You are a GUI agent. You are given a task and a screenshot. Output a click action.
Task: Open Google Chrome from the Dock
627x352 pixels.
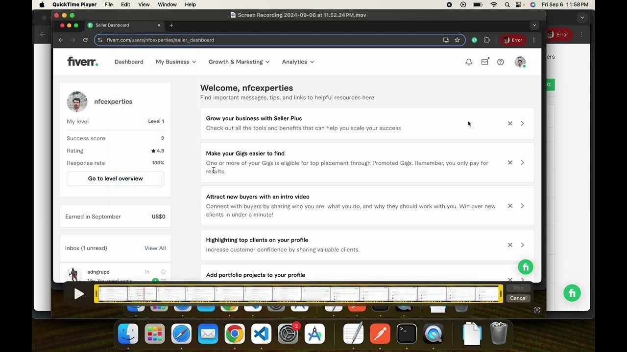235,334
